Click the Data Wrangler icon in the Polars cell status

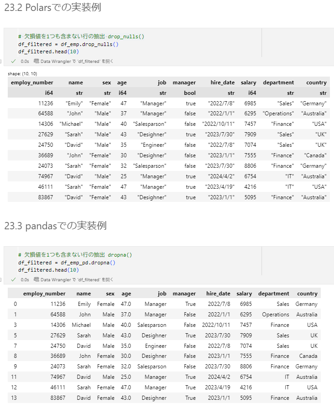[x=36, y=61]
